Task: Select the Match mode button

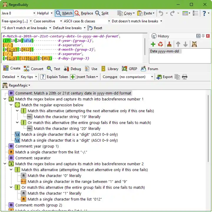Action: click(x=64, y=13)
